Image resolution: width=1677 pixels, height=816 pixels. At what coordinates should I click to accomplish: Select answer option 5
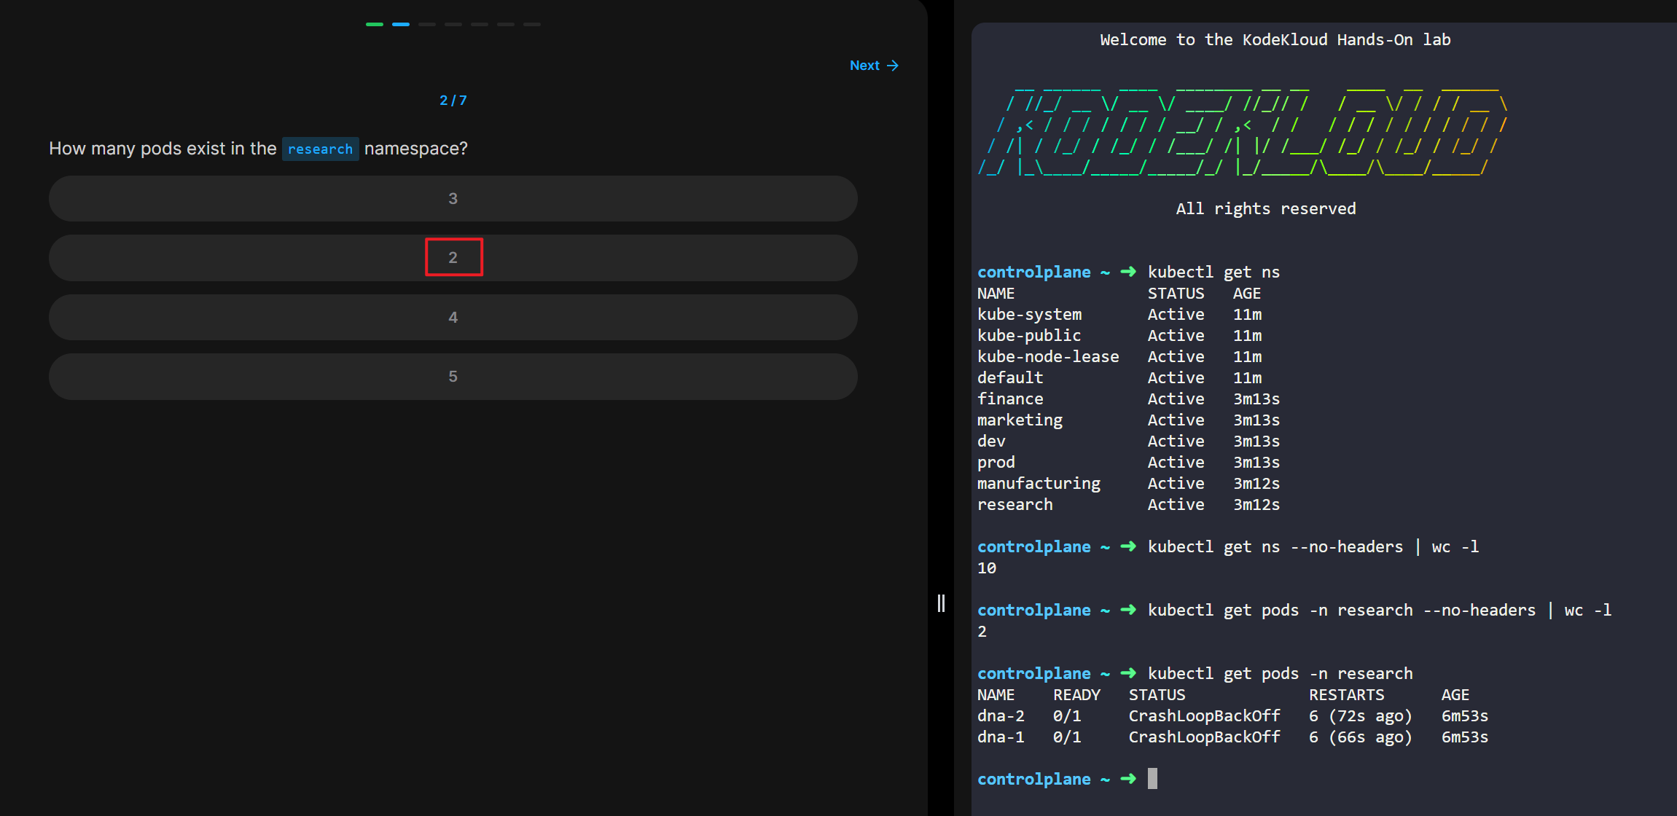click(x=453, y=377)
